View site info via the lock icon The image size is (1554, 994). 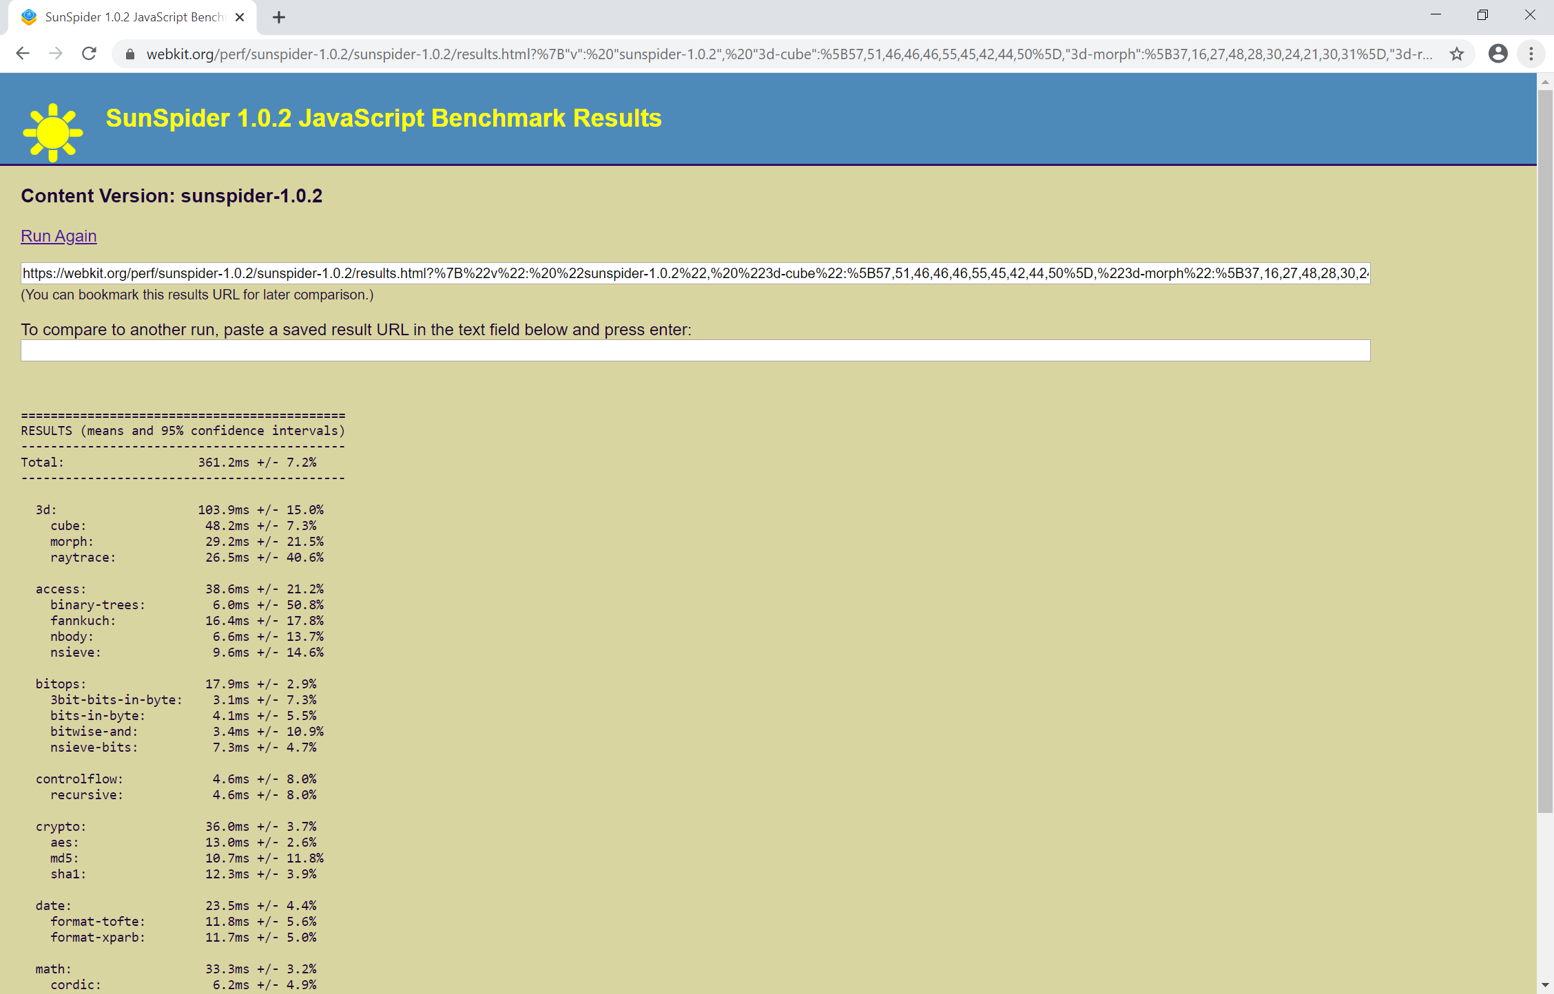pyautogui.click(x=129, y=54)
